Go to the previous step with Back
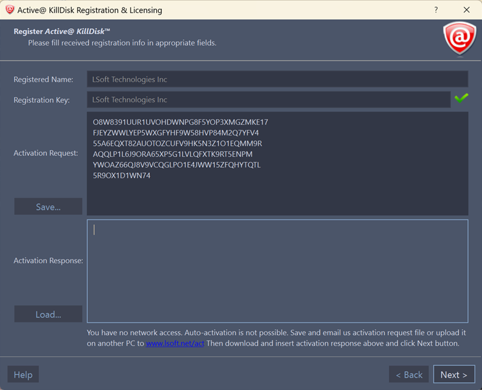 pyautogui.click(x=409, y=374)
